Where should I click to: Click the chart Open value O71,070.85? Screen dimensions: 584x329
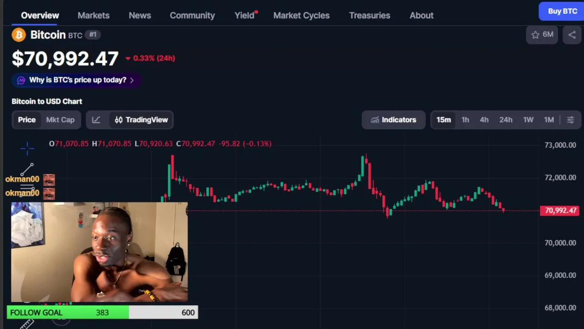click(x=69, y=143)
